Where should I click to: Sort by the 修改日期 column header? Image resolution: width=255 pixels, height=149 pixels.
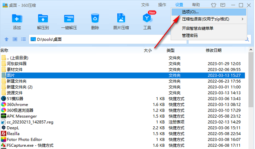coord(214,50)
